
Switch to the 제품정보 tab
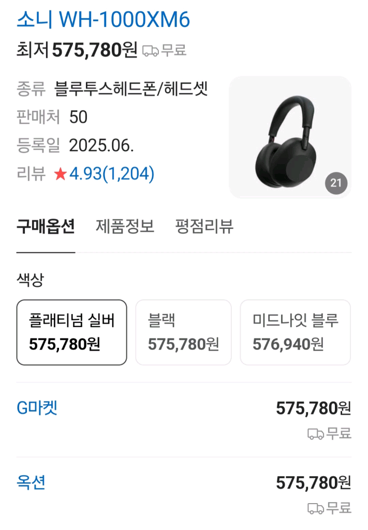point(125,227)
